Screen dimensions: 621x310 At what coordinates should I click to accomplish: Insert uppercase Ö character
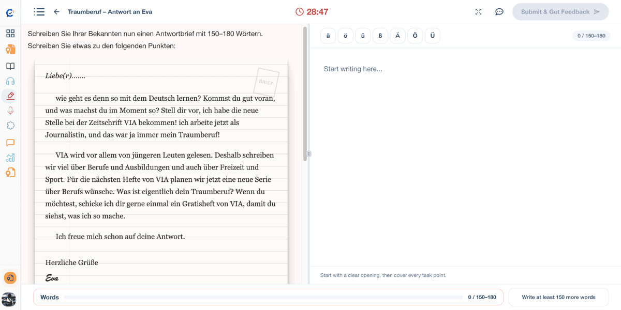coord(415,36)
